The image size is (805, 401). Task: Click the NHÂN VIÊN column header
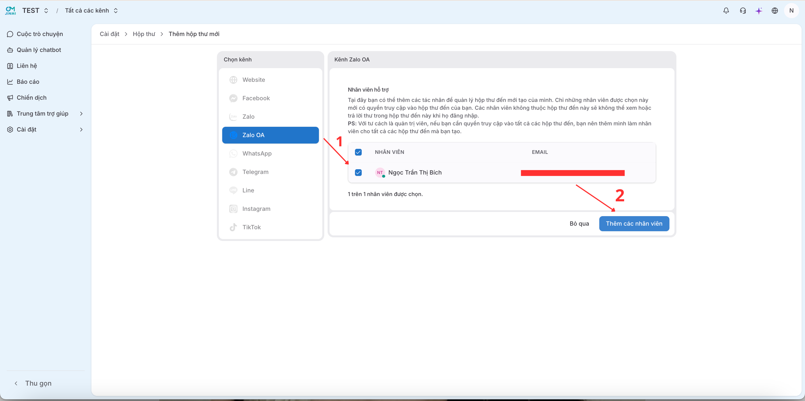pos(389,152)
